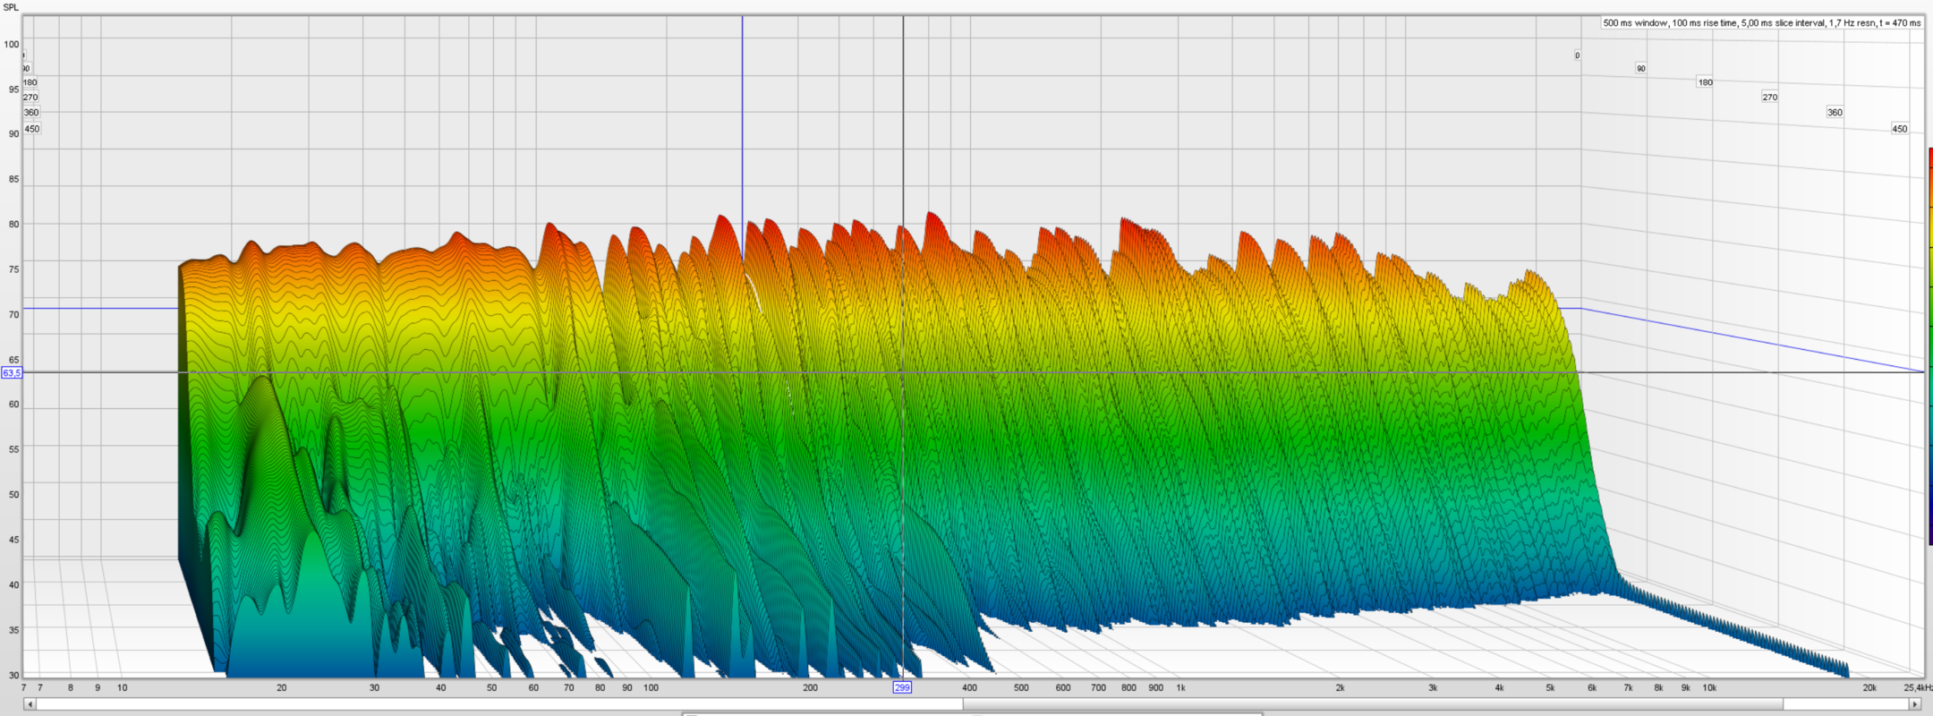Click the '20' frequency axis label
This screenshot has height=716, width=1933.
pos(281,687)
